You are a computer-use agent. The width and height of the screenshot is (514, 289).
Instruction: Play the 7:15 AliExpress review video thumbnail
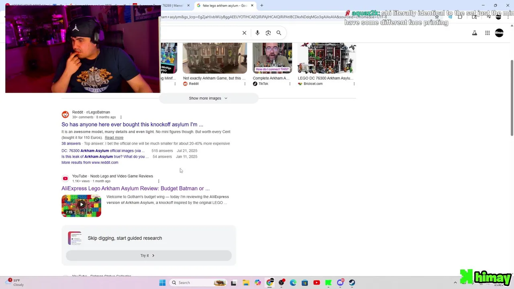(81, 206)
